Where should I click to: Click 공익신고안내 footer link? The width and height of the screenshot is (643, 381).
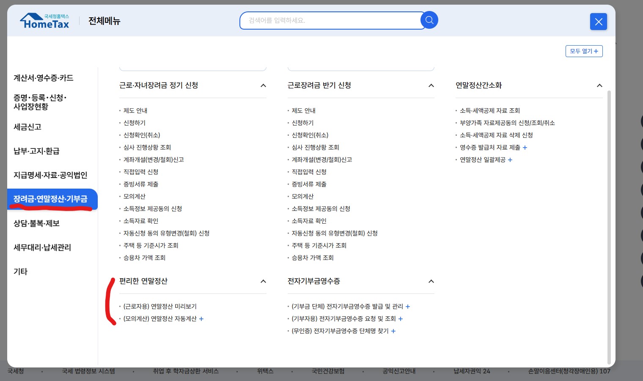coord(399,371)
